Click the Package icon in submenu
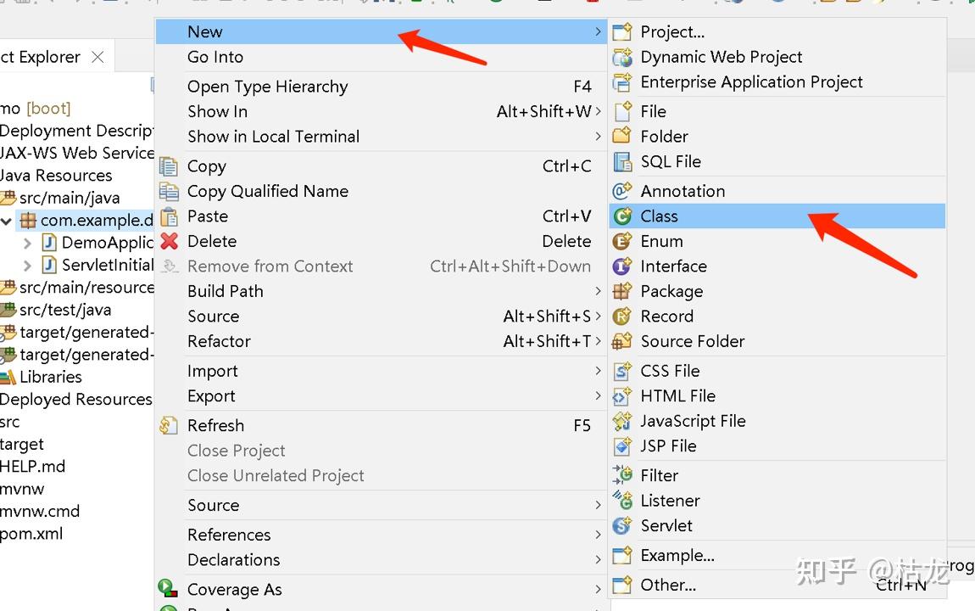 tap(622, 291)
